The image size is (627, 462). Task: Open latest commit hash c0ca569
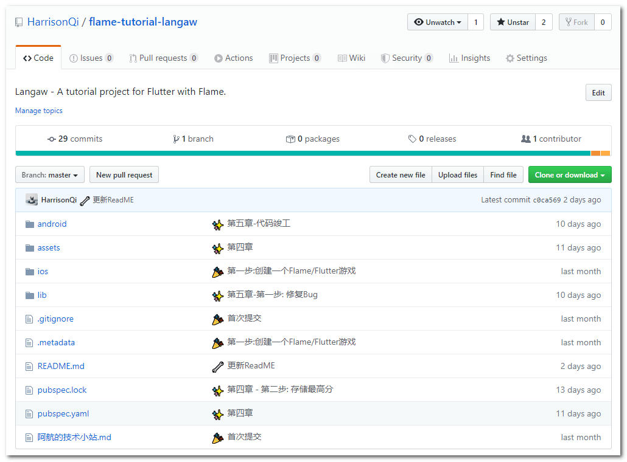click(547, 200)
